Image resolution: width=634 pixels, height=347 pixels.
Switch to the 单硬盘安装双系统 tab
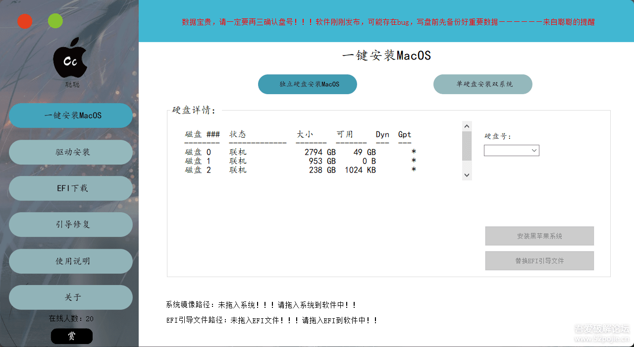click(x=483, y=84)
